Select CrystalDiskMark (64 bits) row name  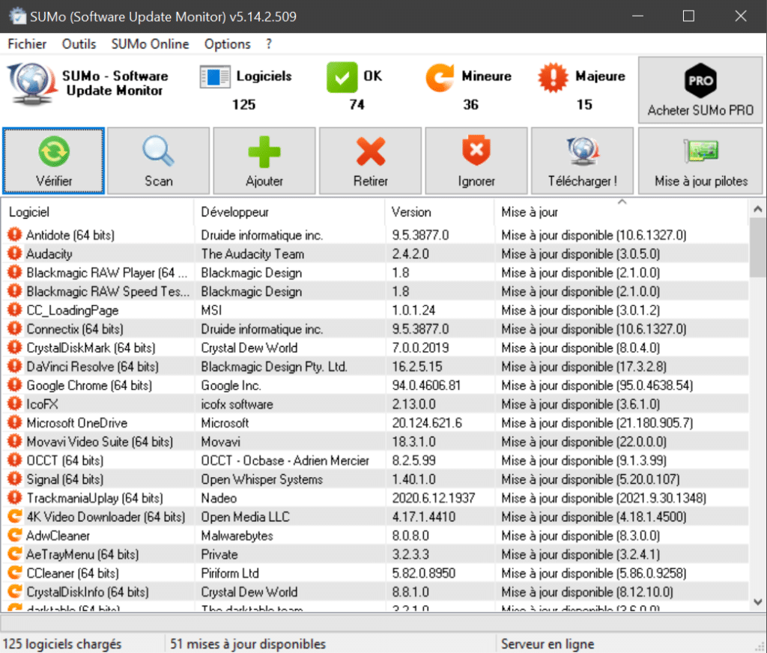tap(91, 347)
